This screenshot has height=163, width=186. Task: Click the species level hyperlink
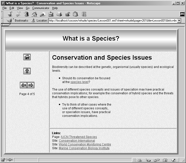pyautogui.click(x=79, y=82)
